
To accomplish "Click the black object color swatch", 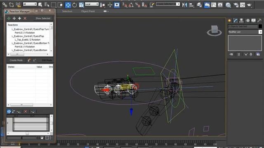I will point(260,26).
